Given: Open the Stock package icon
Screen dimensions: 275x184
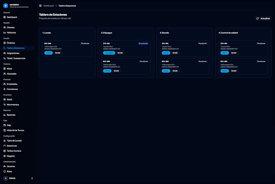Looking at the screenshot, I should (x=4, y=99).
